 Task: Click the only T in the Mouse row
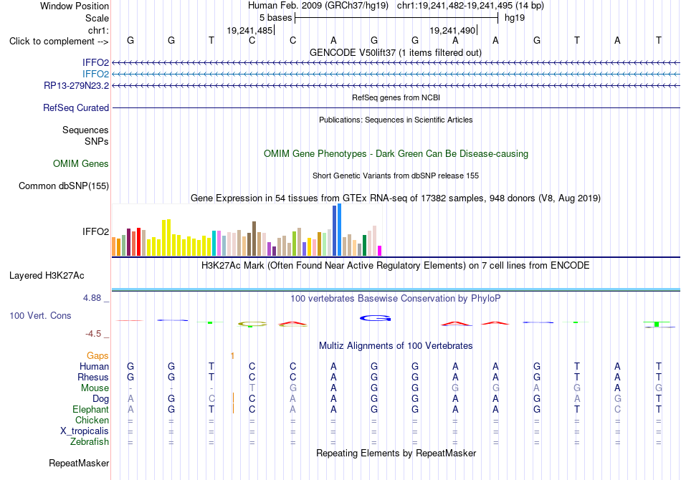click(x=252, y=388)
